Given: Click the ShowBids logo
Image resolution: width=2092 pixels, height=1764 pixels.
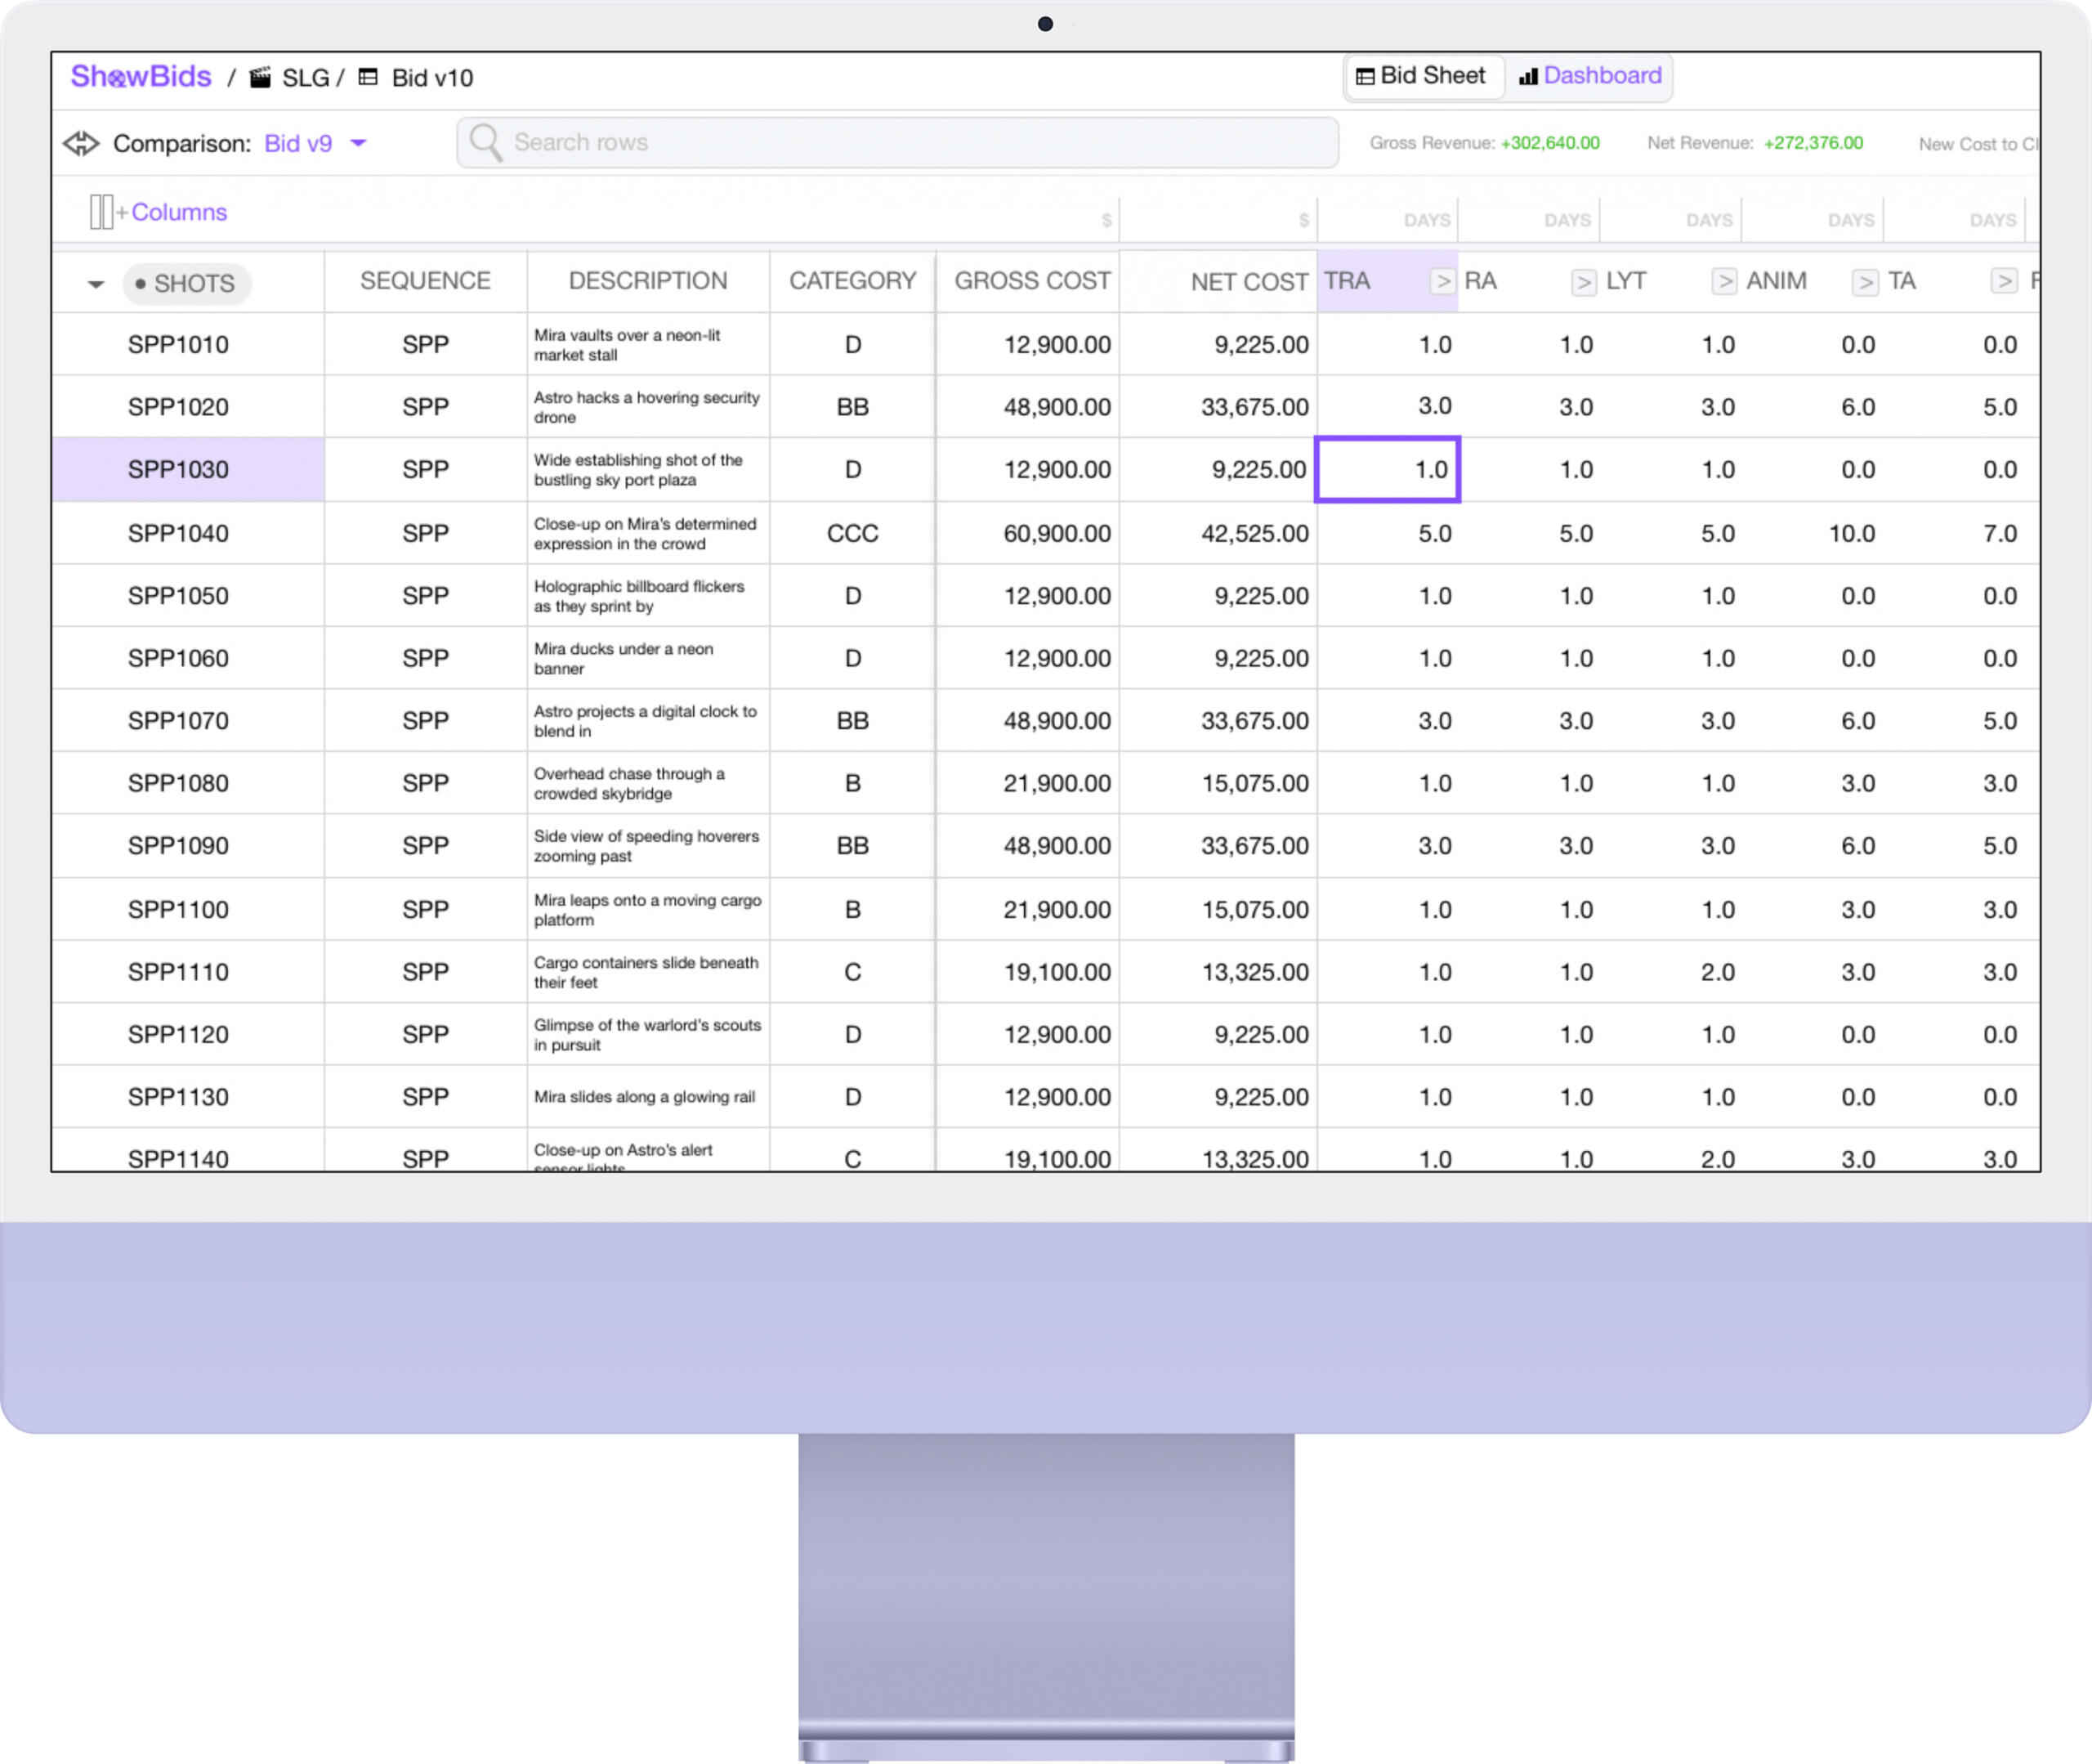Looking at the screenshot, I should 140,77.
